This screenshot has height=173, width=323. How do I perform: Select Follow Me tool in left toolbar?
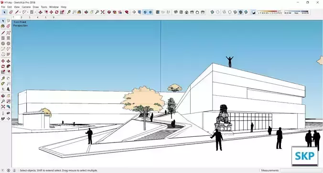coord(8,66)
